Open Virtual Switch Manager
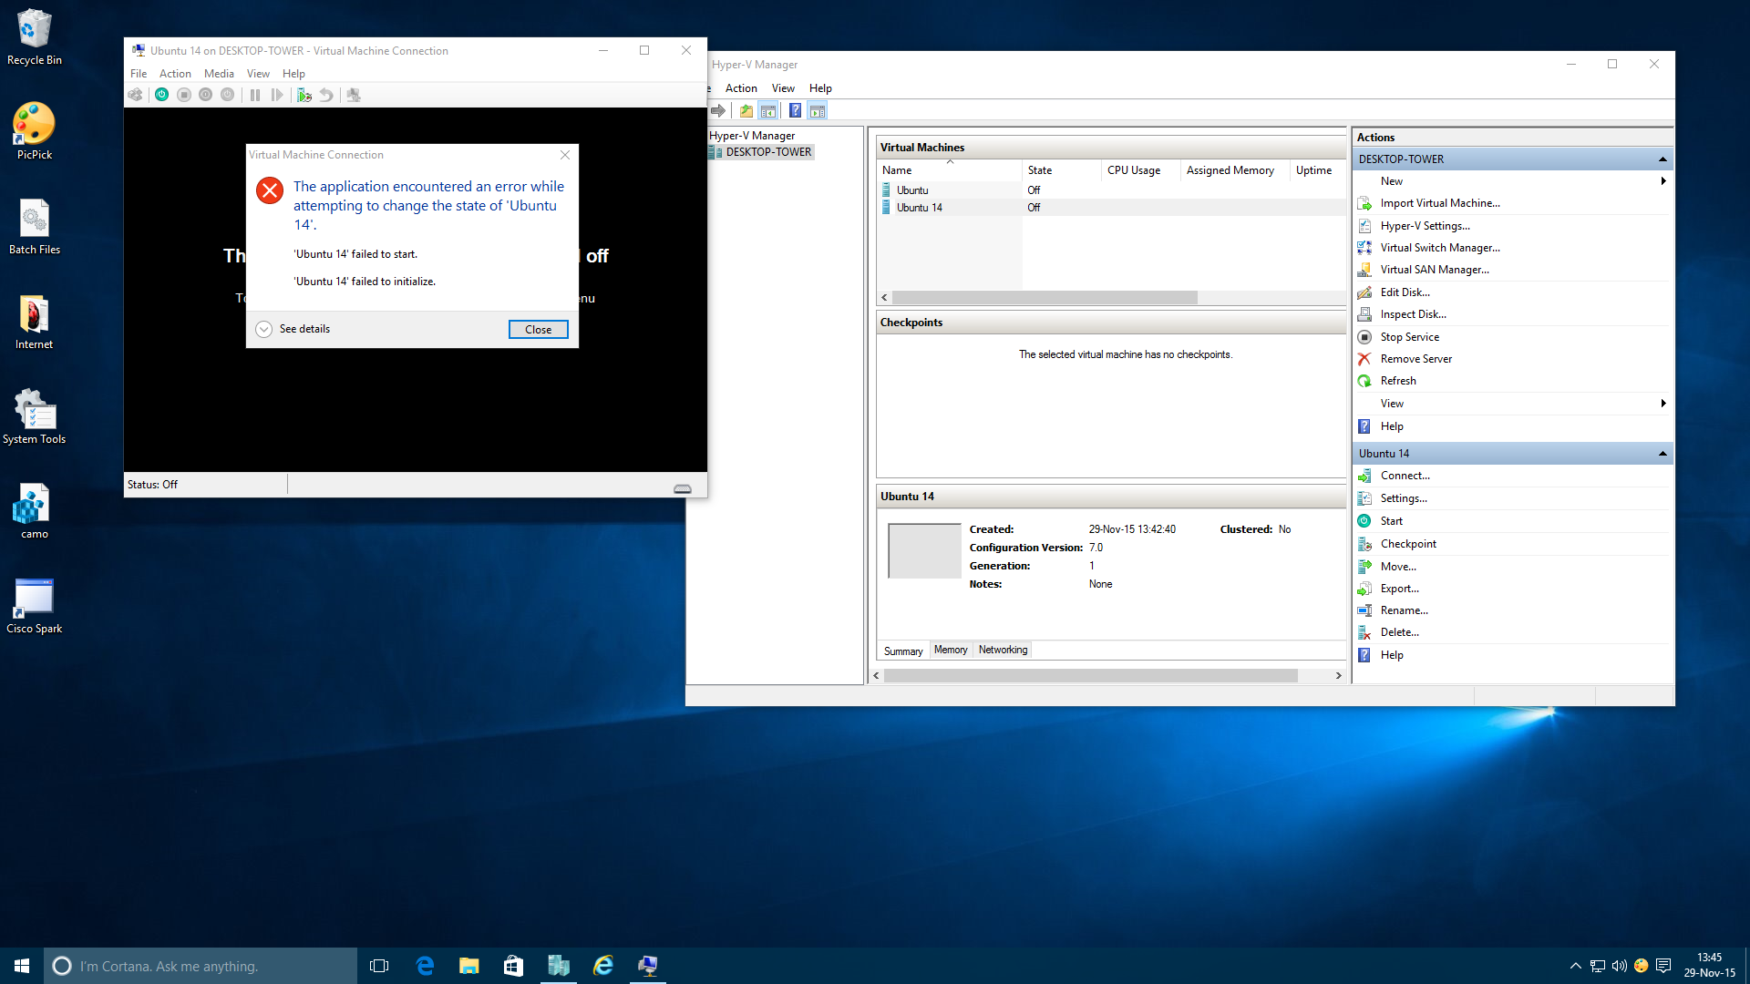Viewport: 1750px width, 984px height. 1439,248
